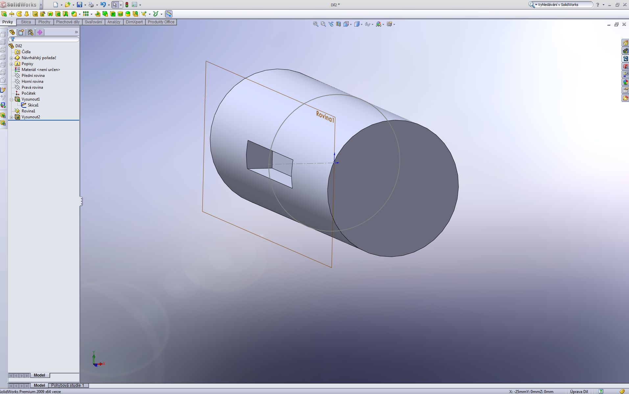Open the ConfigurationManager tab icon
Screen dimensions: 629x394
click(x=31, y=32)
